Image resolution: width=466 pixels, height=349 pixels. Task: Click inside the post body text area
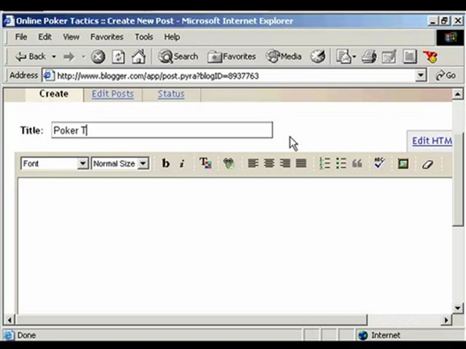pos(235,245)
